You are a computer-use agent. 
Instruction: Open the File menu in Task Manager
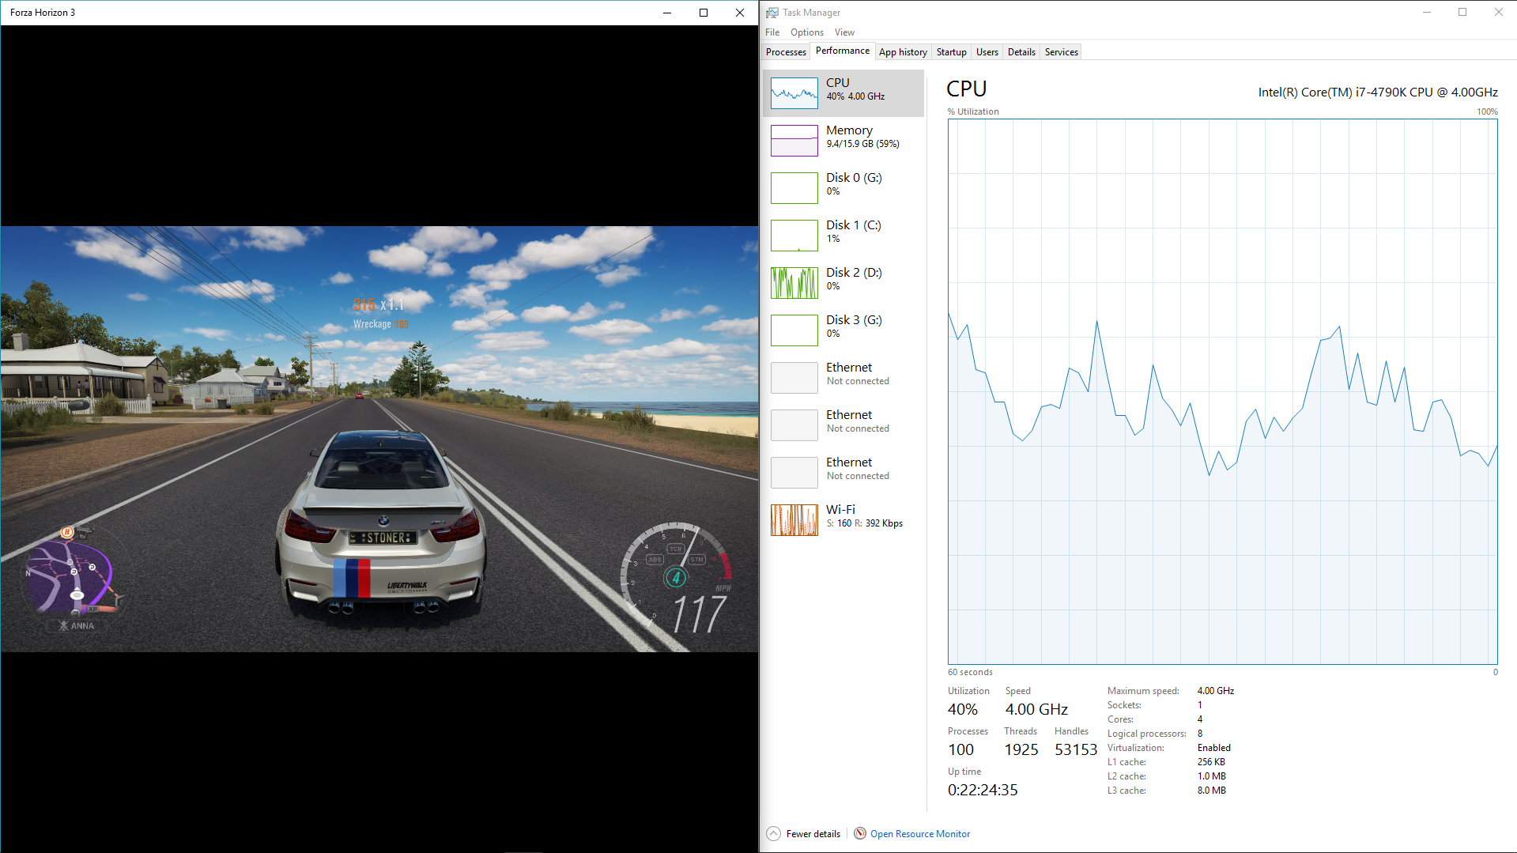(772, 32)
